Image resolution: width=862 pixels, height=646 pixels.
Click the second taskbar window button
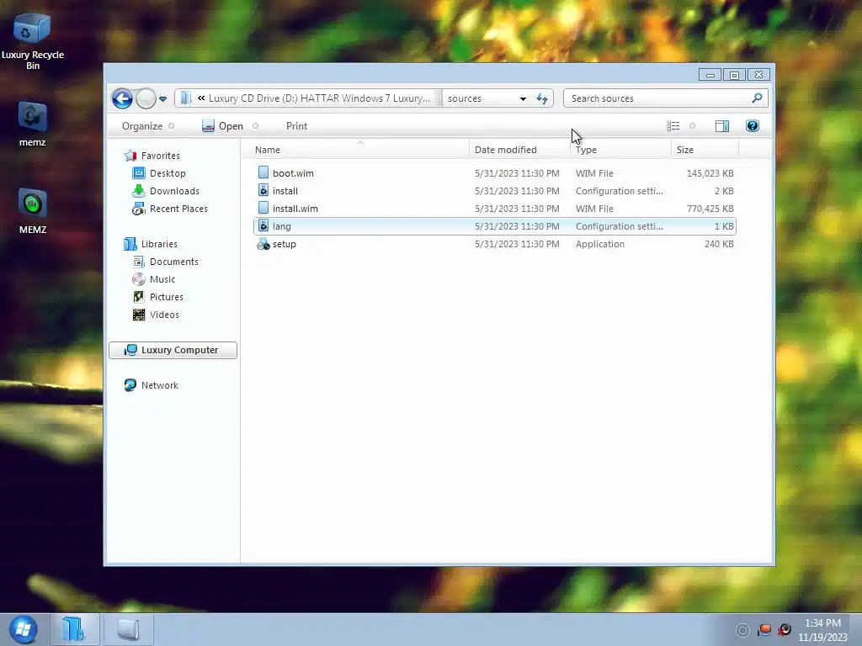coord(128,629)
